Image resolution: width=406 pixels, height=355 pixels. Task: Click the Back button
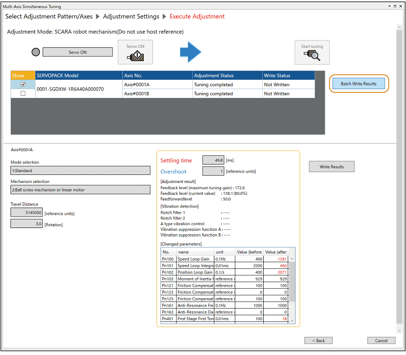point(318,340)
